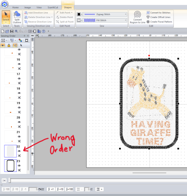Switch to the Shapes tab
This screenshot has width=187, height=196.
[68, 7]
